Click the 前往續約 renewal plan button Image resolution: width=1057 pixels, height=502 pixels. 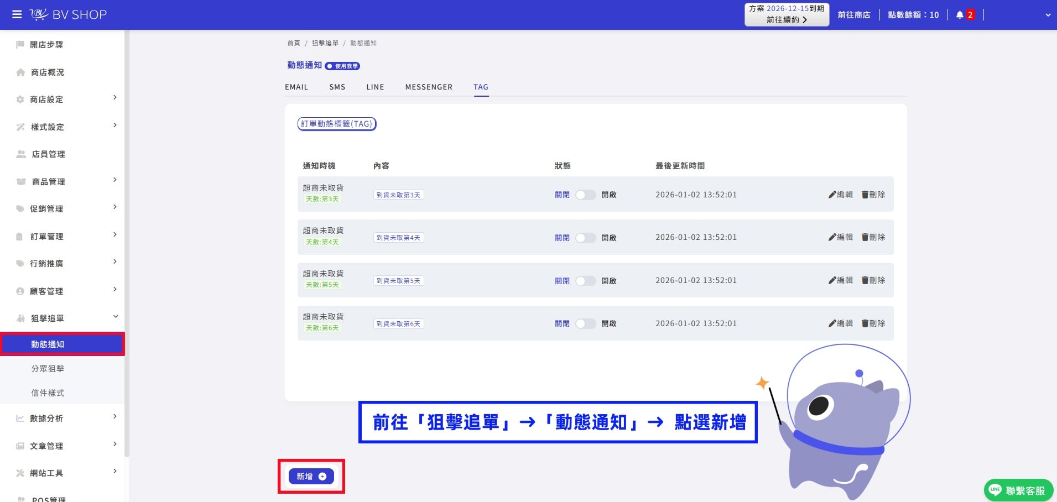[787, 14]
